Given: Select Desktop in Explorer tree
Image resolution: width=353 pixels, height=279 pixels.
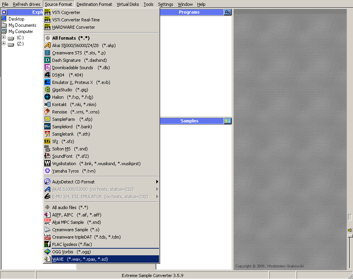Looking at the screenshot, I should [x=16, y=19].
